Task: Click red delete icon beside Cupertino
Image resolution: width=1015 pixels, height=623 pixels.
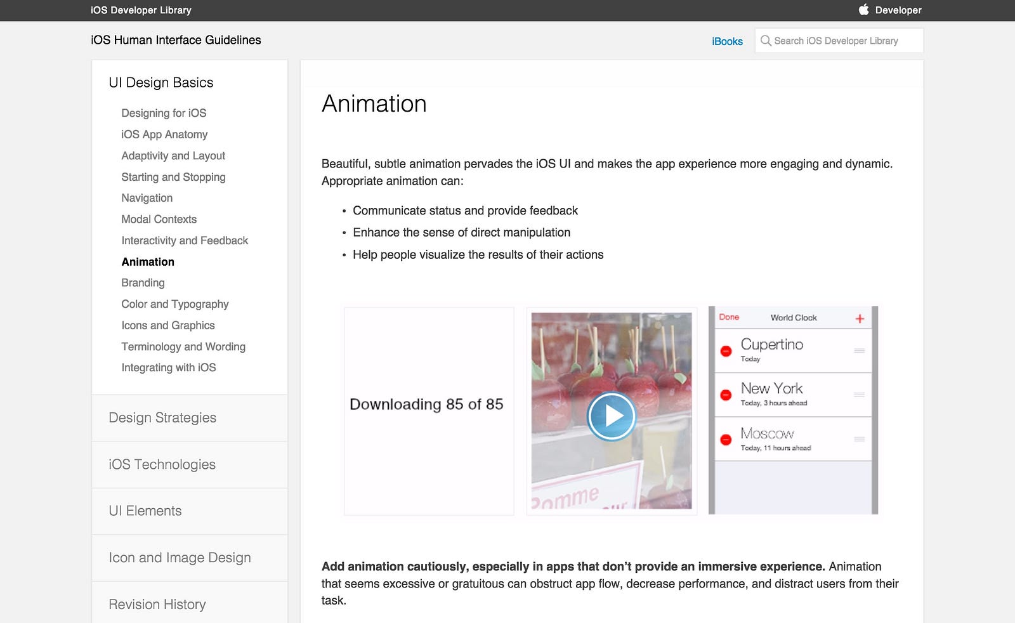Action: [726, 351]
